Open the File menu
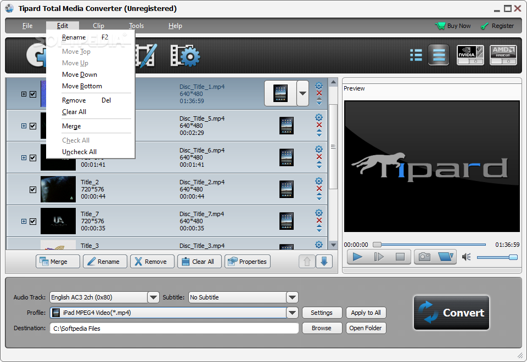Screen dimensions: 527x362 point(27,26)
